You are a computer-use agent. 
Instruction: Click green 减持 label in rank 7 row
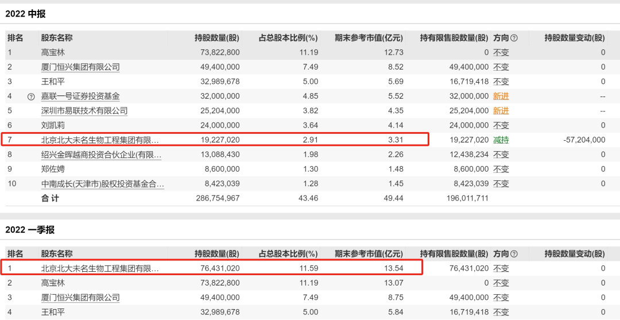[501, 140]
